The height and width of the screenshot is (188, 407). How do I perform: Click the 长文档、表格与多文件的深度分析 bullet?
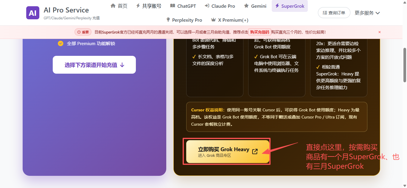pos(213,60)
